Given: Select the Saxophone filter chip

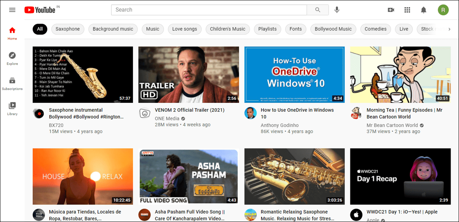Looking at the screenshot, I should click(67, 29).
